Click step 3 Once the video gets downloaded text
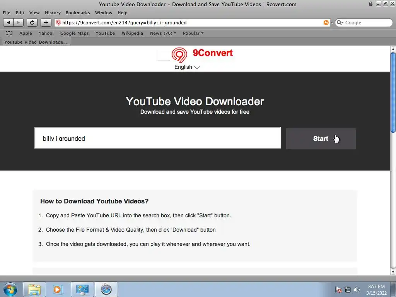This screenshot has width=396, height=297. pos(148,244)
